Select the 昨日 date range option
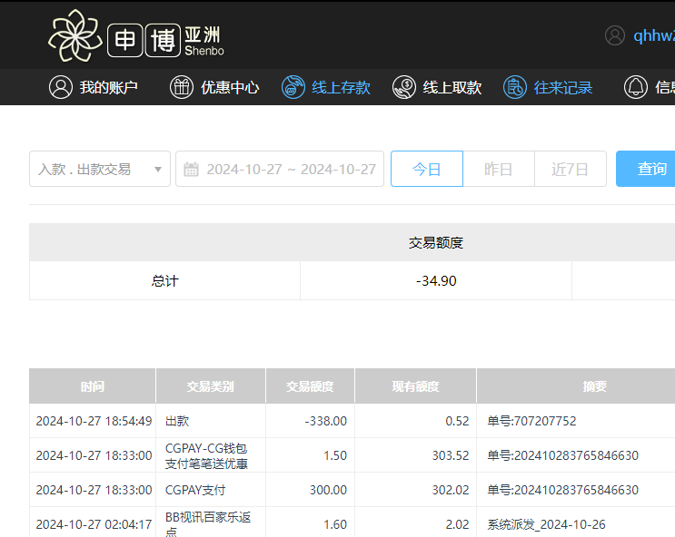 click(x=498, y=170)
